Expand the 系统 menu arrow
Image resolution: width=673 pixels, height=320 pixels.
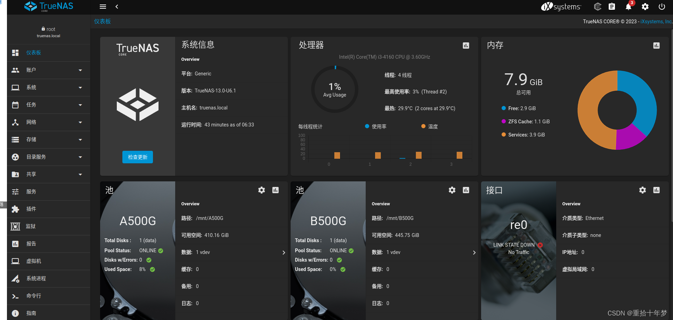coord(80,88)
